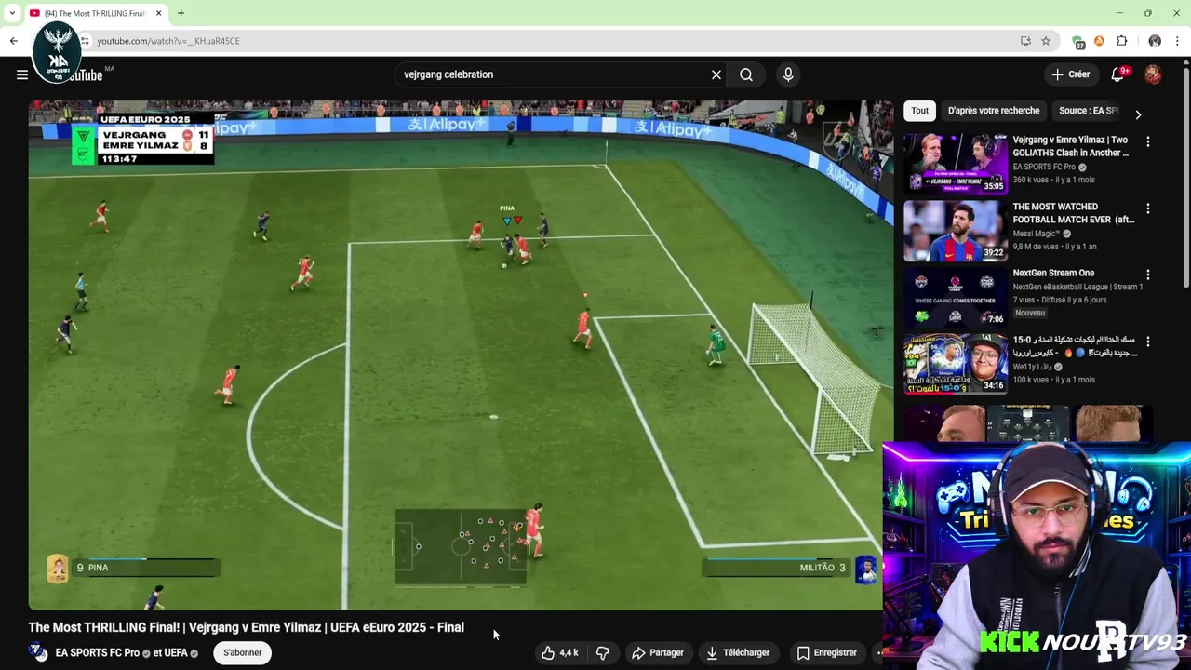Open the EA SPORTS FC Pro channel avatar
The image size is (1191, 670).
click(x=38, y=652)
